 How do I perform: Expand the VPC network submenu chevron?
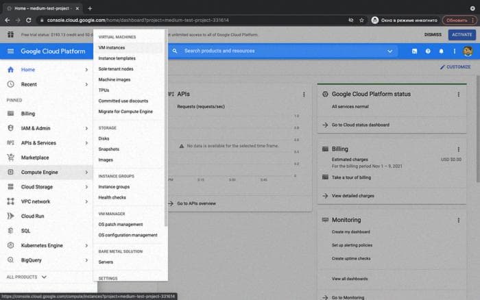click(x=86, y=201)
